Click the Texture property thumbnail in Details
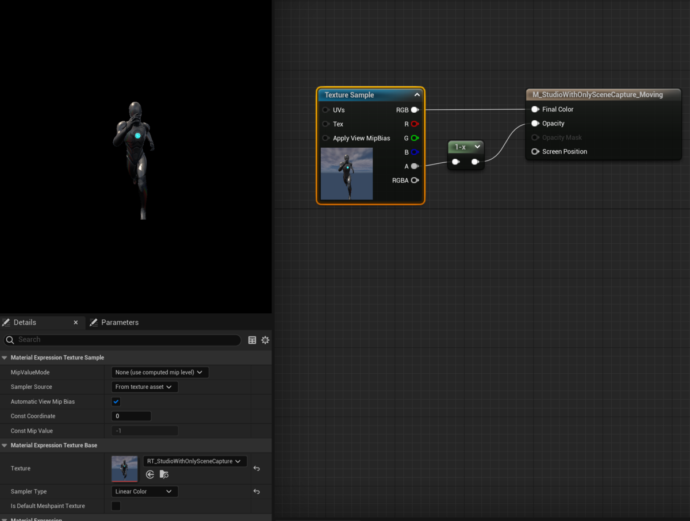 (125, 469)
